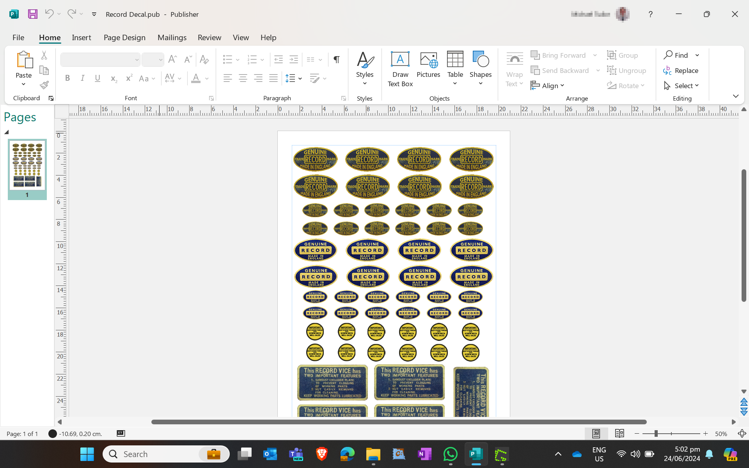
Task: Open the font name combo box
Action: (x=100, y=60)
